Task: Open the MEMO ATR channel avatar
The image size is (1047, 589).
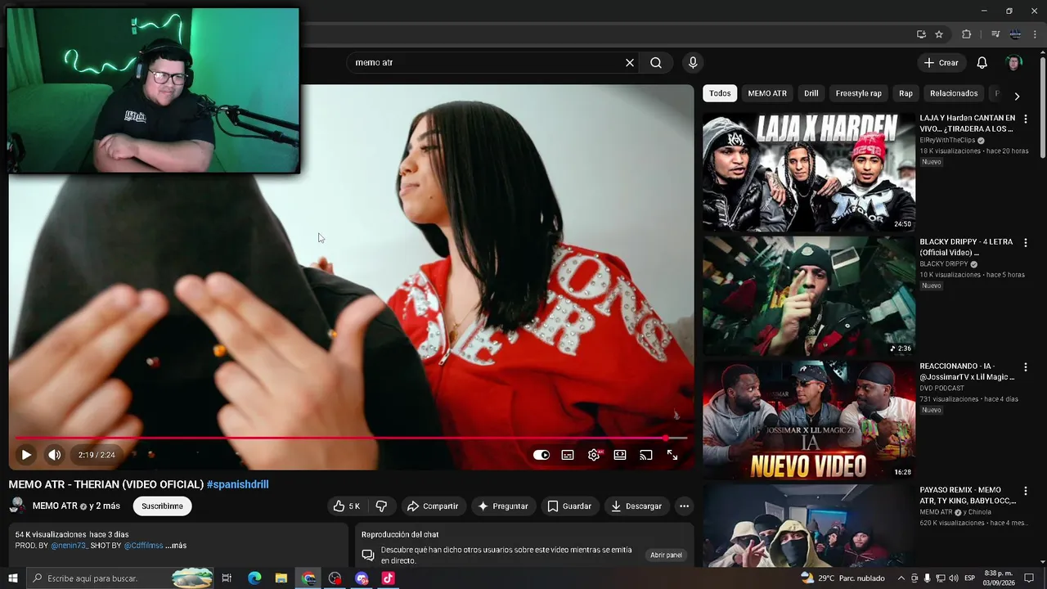Action: (x=17, y=506)
